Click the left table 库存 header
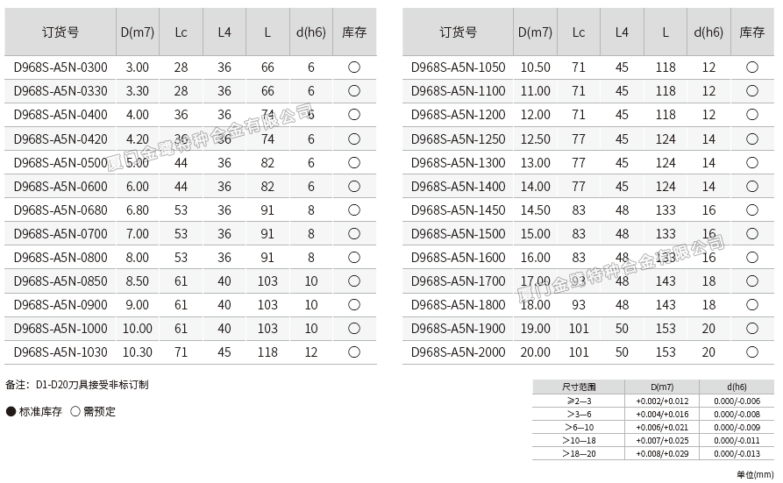The image size is (783, 483). [354, 32]
